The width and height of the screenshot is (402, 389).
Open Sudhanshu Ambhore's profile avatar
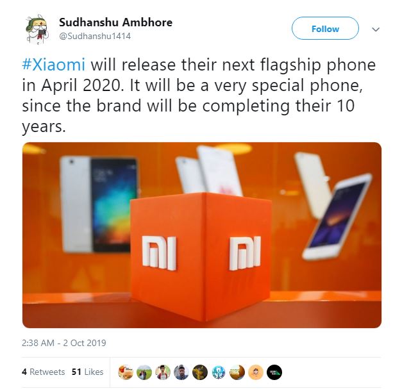click(x=37, y=29)
